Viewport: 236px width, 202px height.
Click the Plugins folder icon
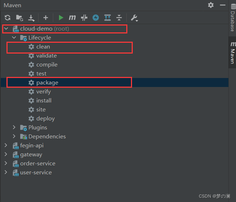[x=23, y=128]
